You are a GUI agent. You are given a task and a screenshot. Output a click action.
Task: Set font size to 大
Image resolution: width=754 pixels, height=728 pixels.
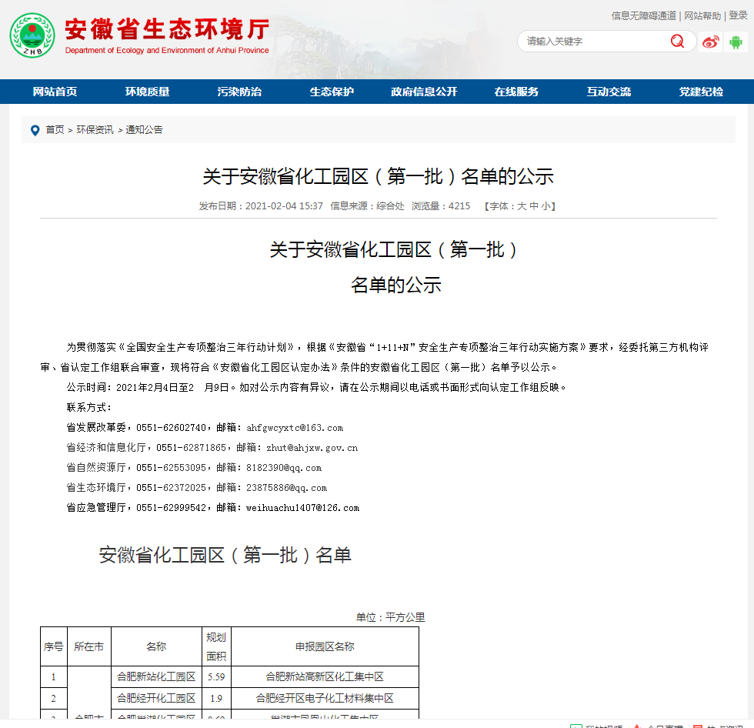(x=522, y=206)
